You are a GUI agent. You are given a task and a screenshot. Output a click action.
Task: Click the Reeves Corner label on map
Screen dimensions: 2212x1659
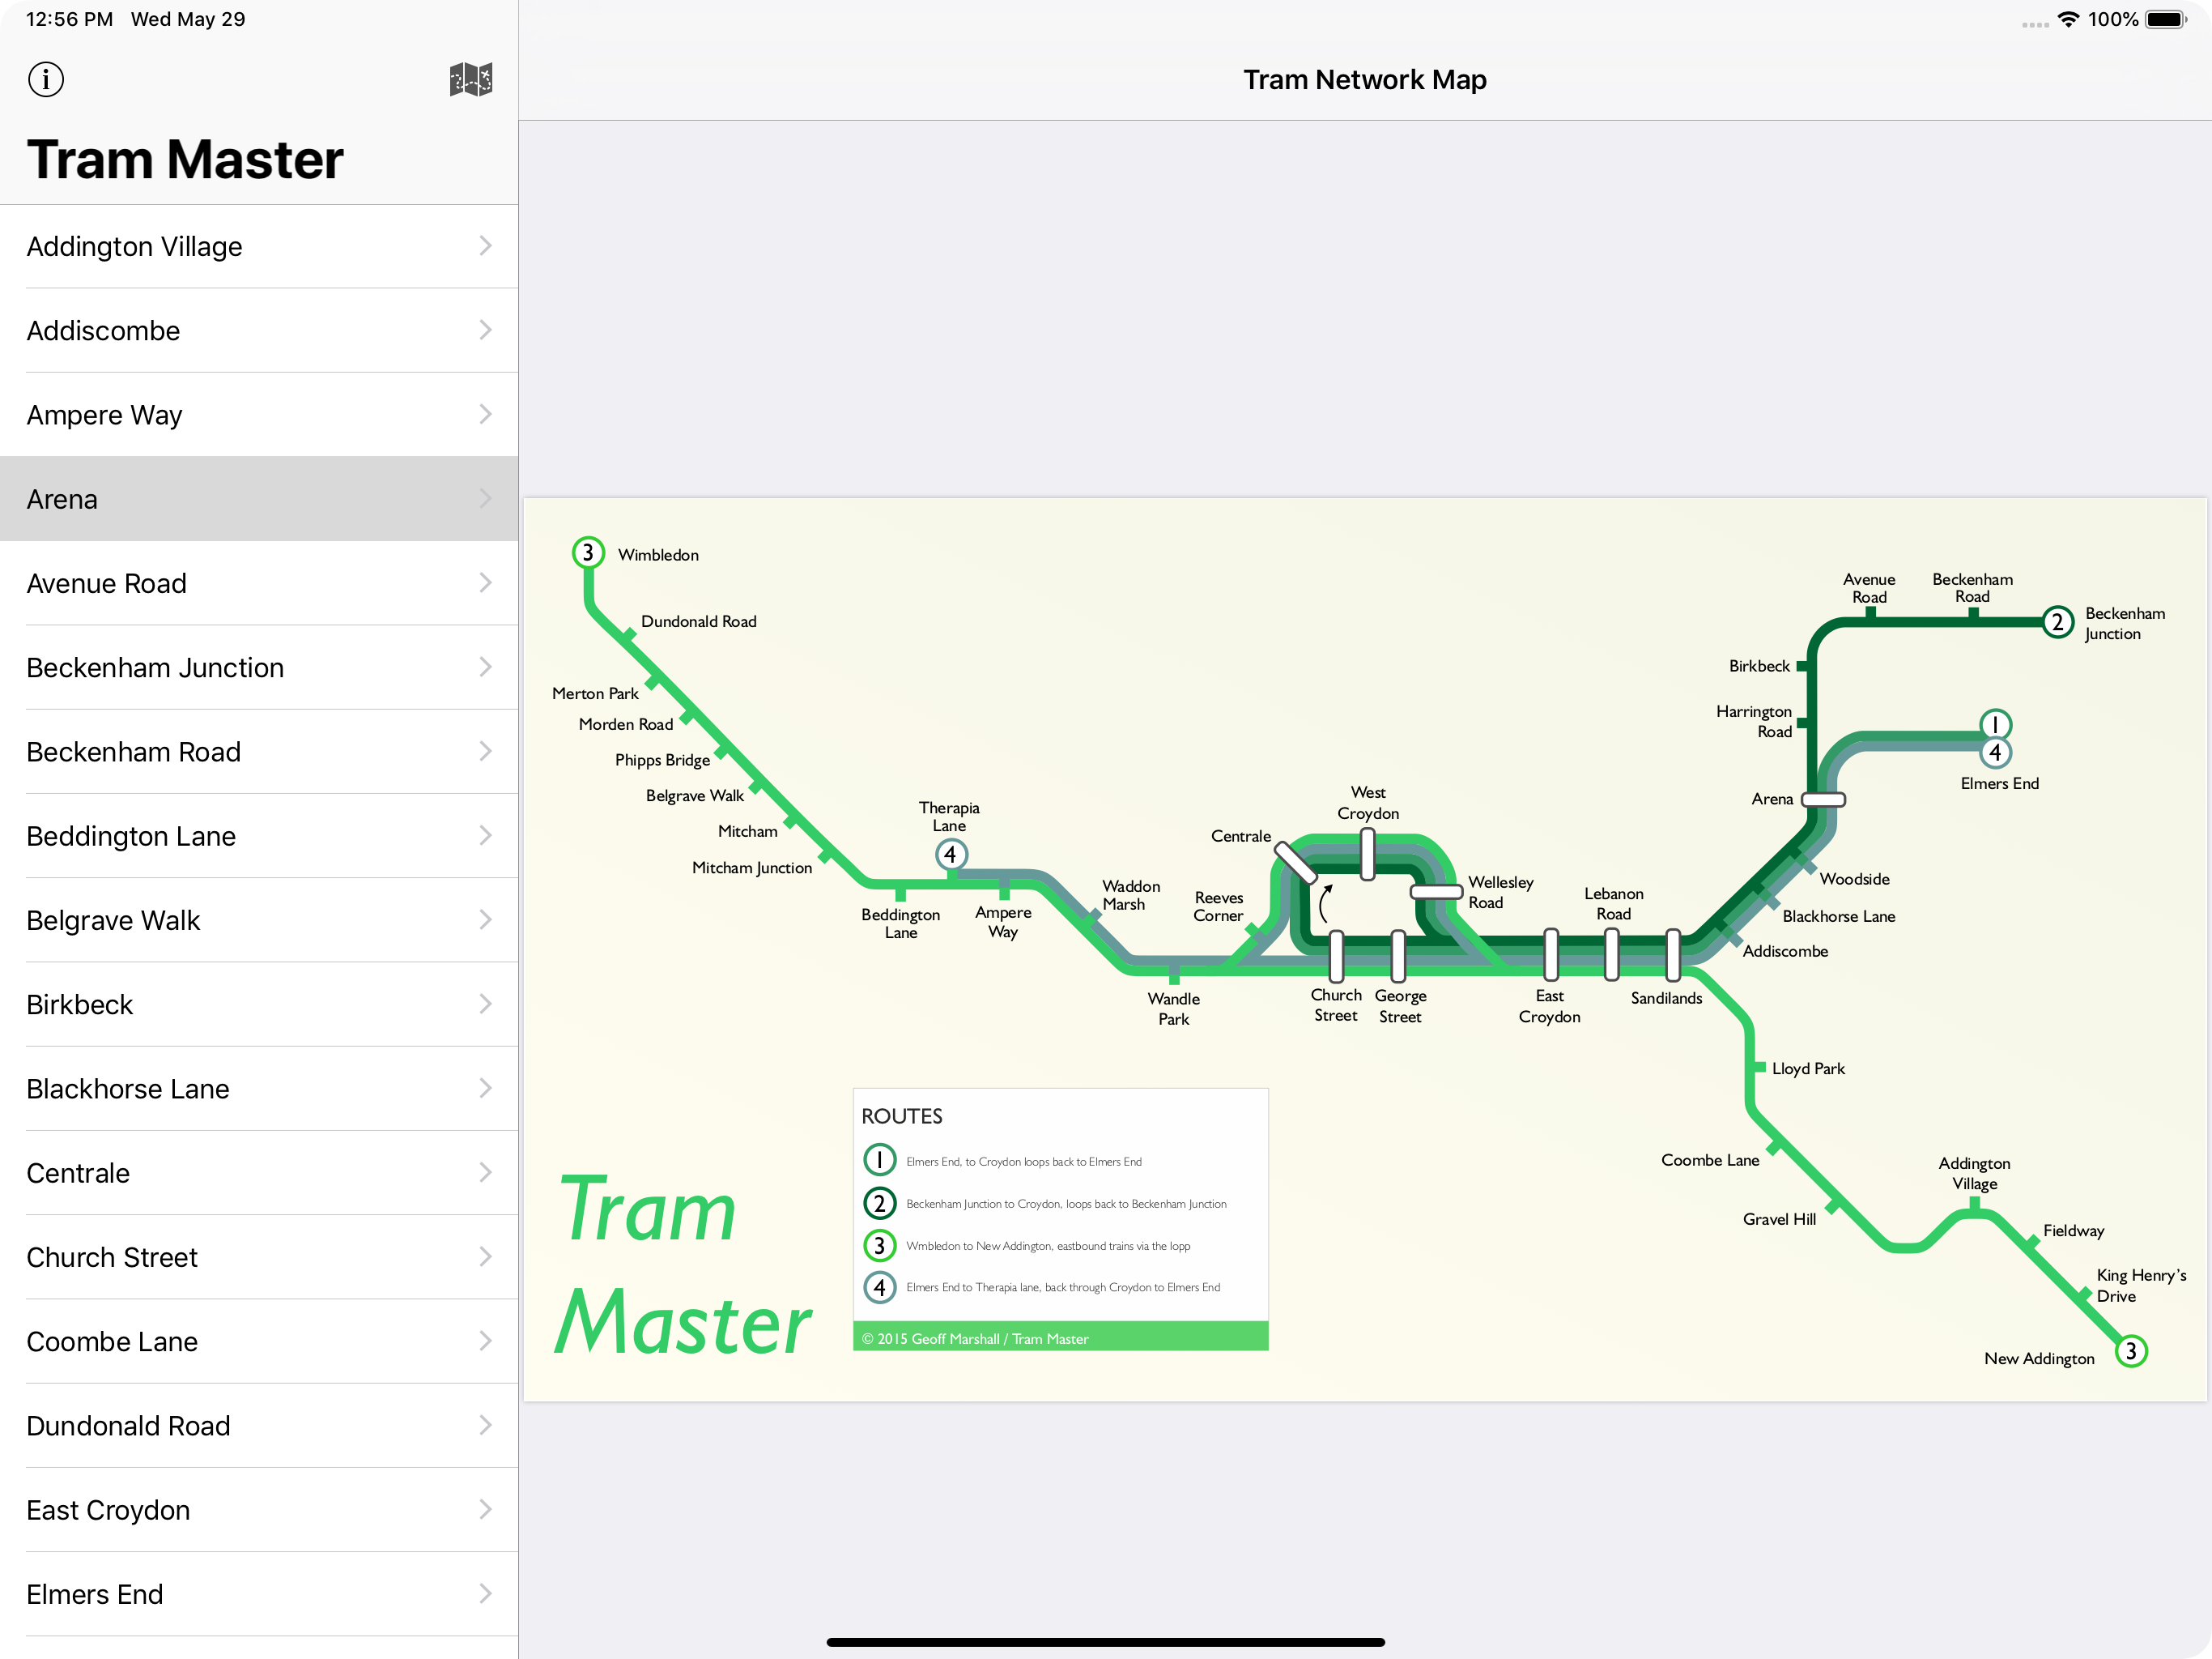pos(1218,906)
